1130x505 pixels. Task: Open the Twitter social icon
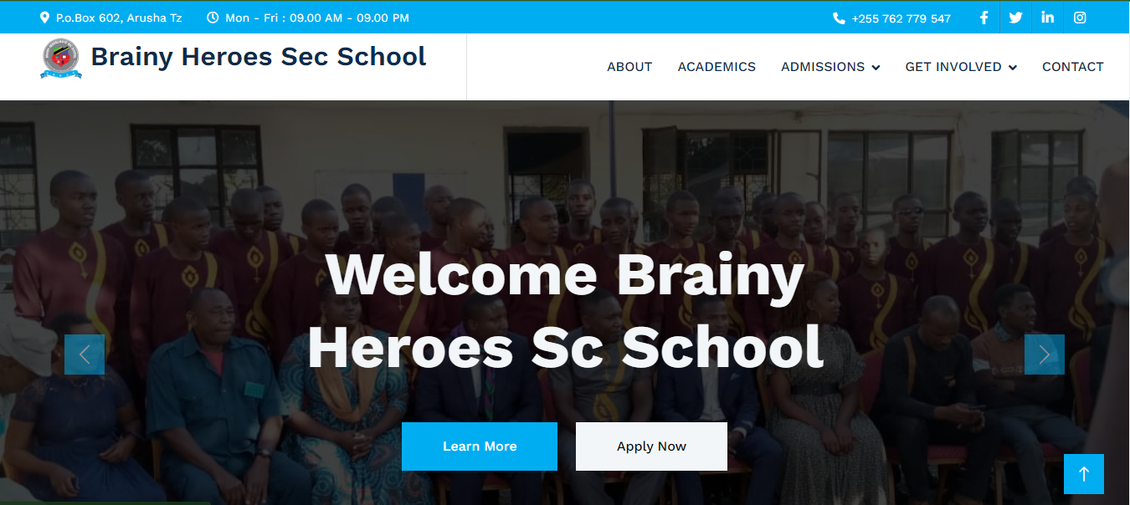tap(1015, 18)
